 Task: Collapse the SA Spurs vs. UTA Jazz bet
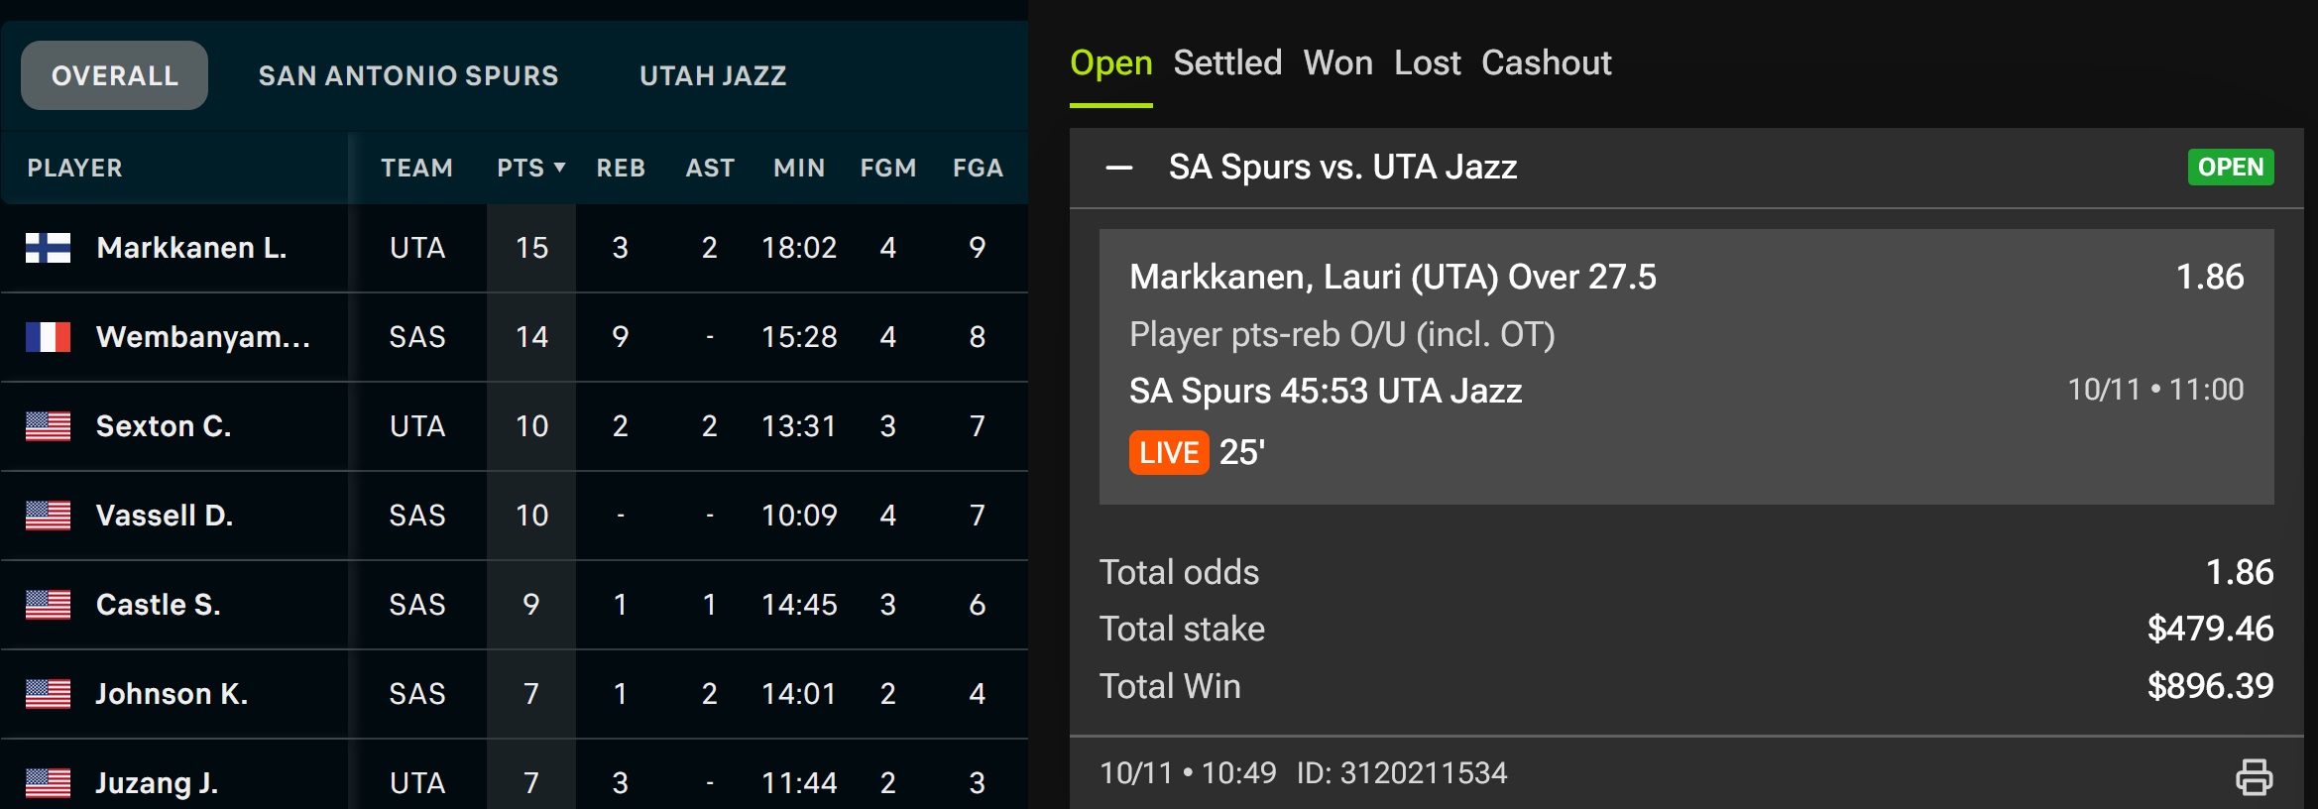click(1119, 168)
